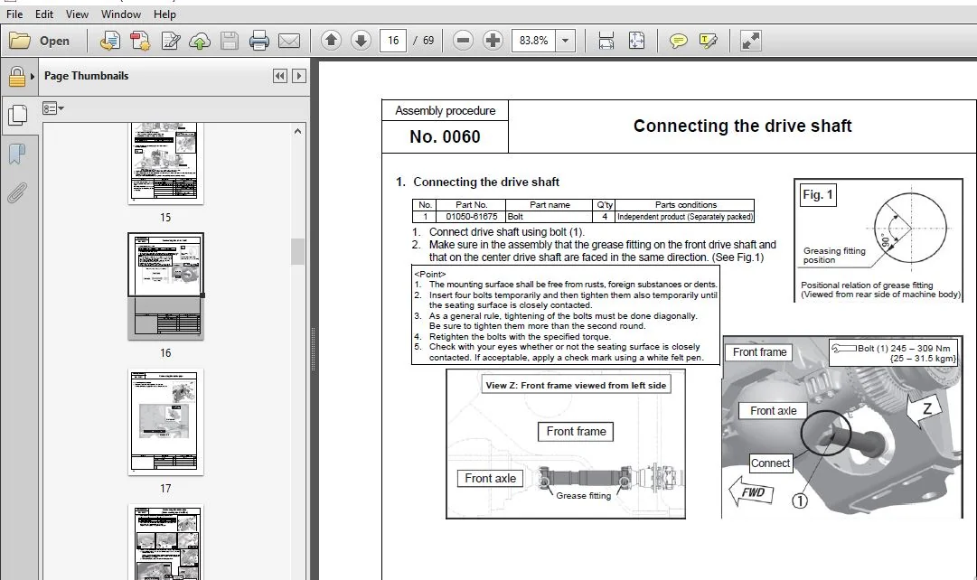
Task: Click the upload to cloud icon
Action: (200, 42)
